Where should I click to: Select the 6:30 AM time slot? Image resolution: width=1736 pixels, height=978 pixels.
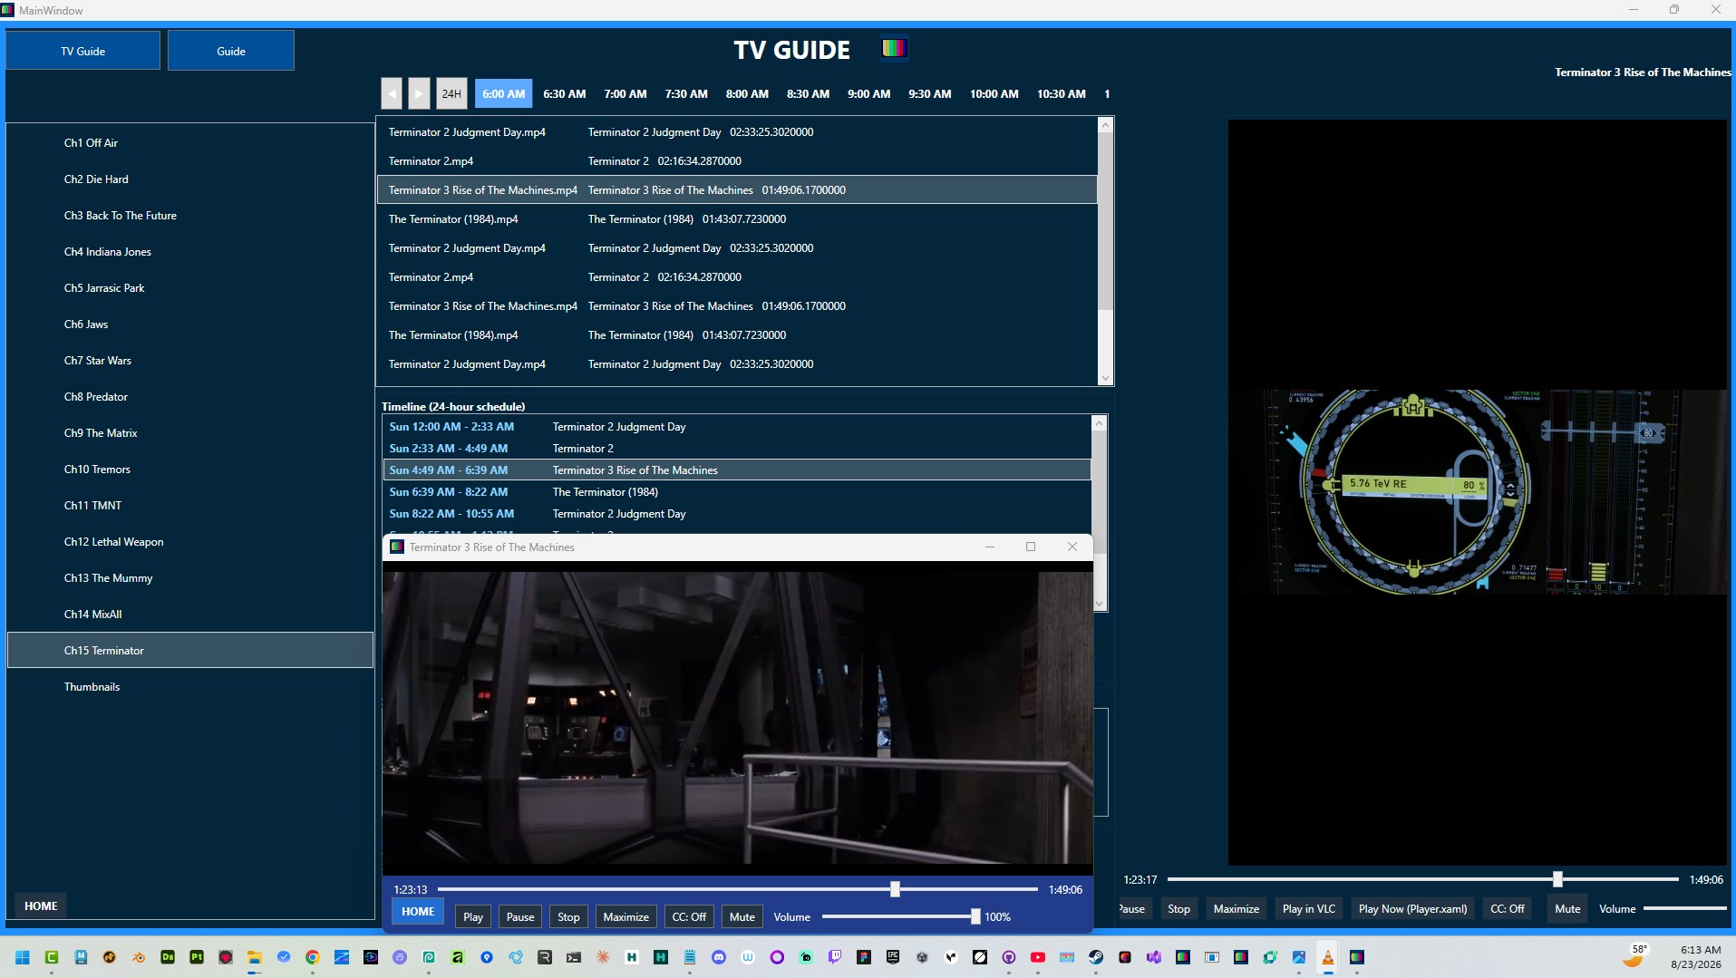point(565,93)
